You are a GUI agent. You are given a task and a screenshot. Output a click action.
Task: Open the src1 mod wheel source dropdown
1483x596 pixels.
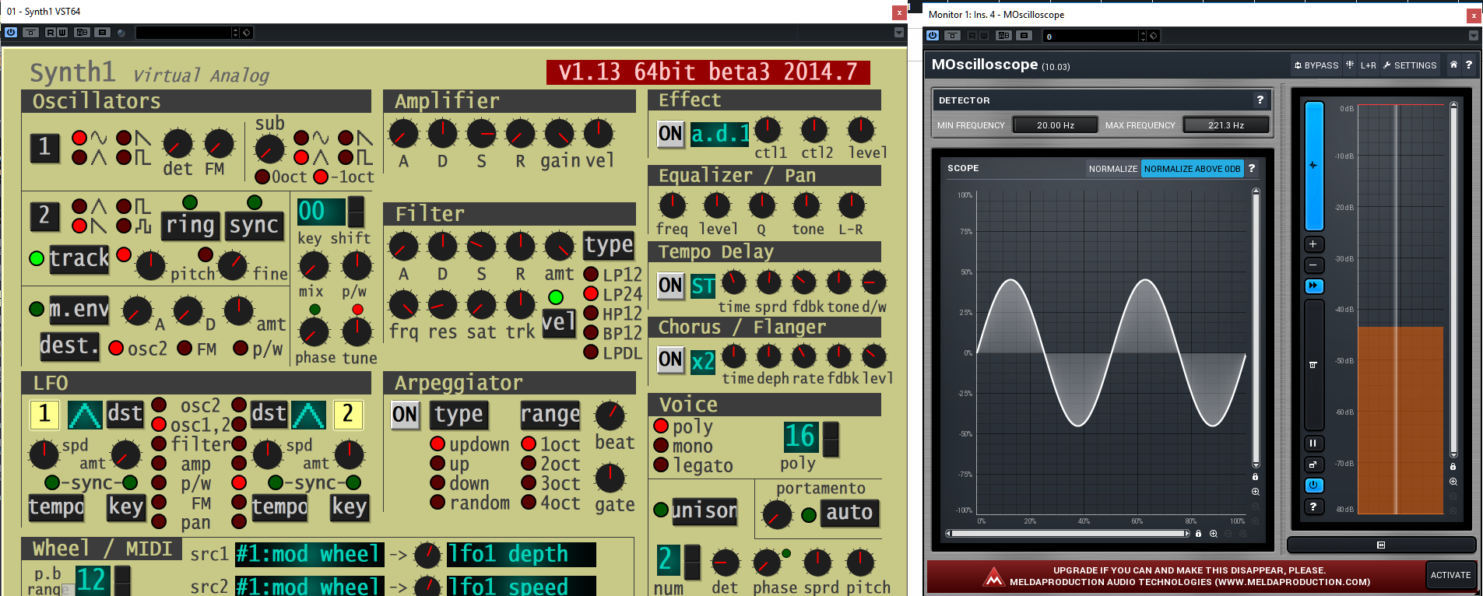pos(308,554)
